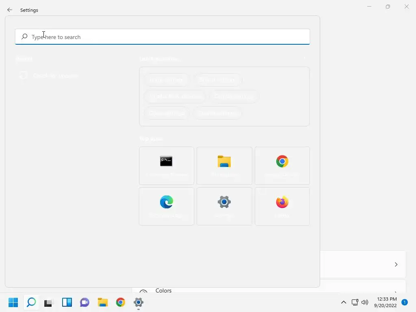This screenshot has height=312, width=416.
Task: Launch Firefox from the top apps grid
Action: point(282,206)
